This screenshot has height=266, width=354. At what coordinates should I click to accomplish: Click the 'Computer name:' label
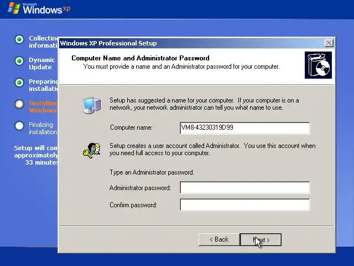click(131, 127)
